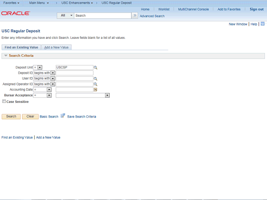
Task: Open the User ID begins with dropdown
Action: coord(53,78)
